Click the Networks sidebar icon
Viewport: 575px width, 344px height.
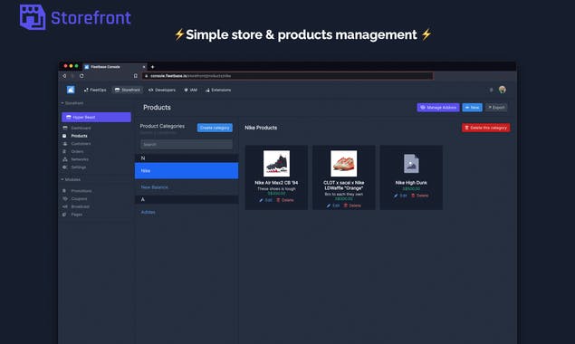(65, 159)
